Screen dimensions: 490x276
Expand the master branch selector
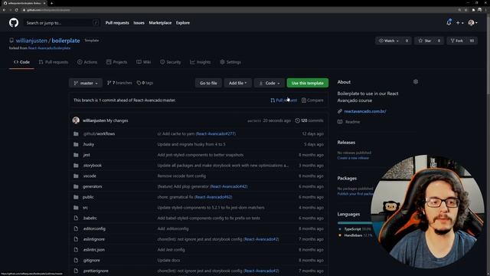pos(86,83)
